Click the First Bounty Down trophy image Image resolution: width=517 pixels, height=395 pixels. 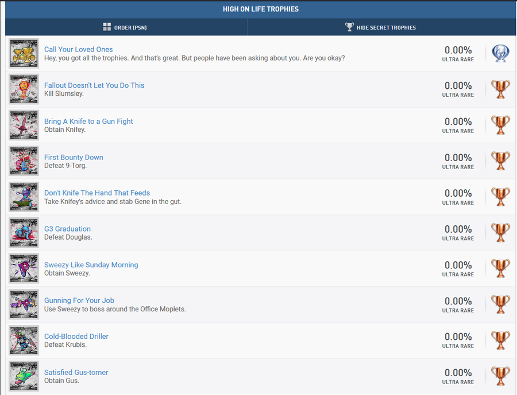[x=24, y=161]
